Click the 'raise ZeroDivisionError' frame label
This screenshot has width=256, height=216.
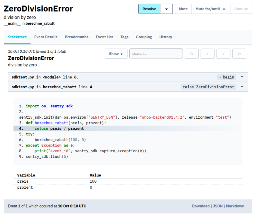tap(208, 87)
